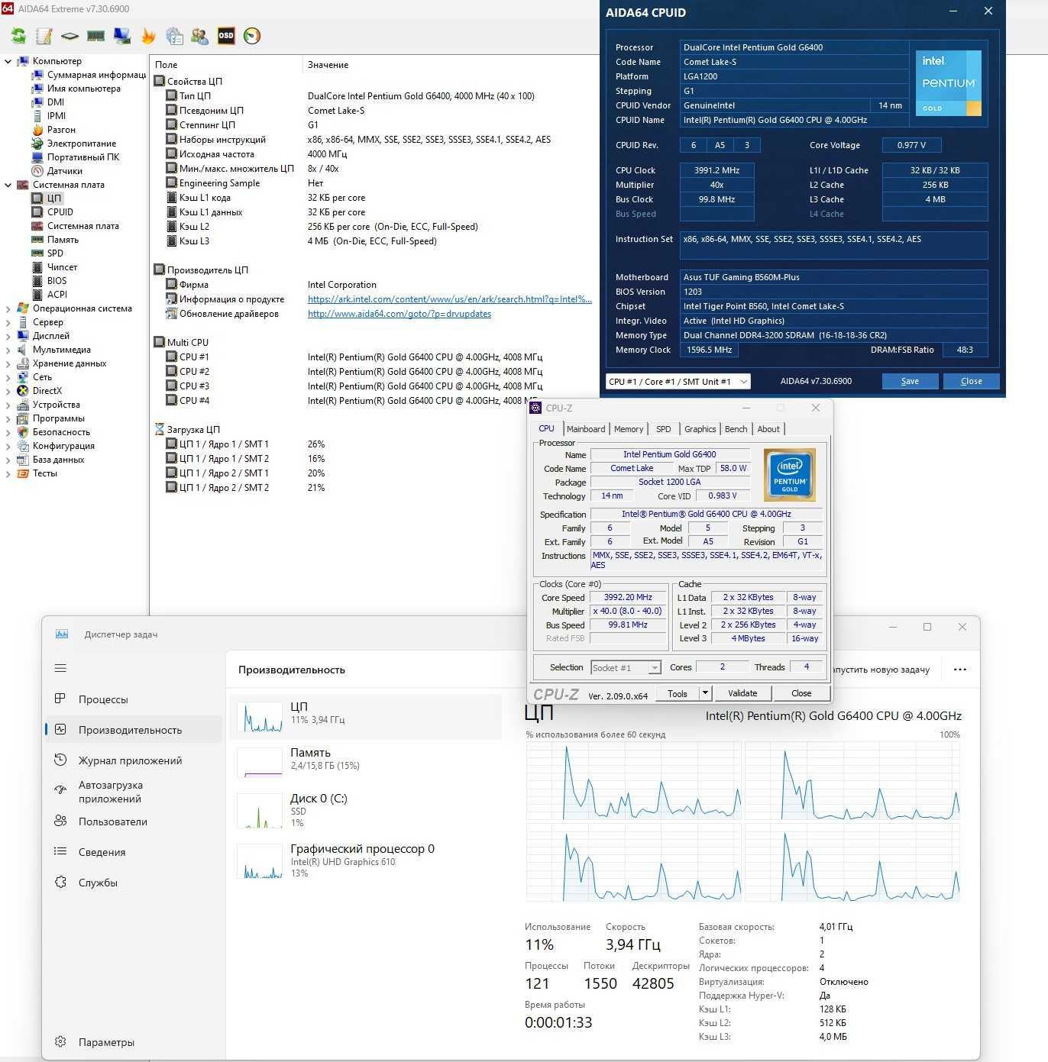This screenshot has width=1048, height=1062.
Task: Open the hamburger menu in Task Manager
Action: [x=60, y=668]
